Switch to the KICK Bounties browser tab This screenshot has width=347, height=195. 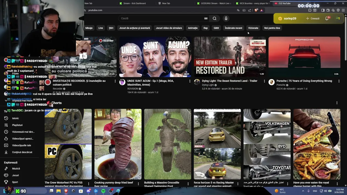(x=253, y=3)
